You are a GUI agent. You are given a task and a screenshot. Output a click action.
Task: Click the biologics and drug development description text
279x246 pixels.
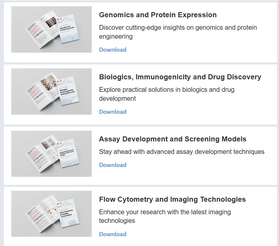click(x=166, y=94)
